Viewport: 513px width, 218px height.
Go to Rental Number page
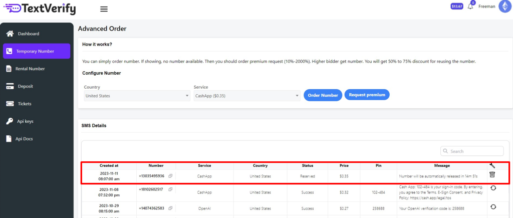coord(30,69)
